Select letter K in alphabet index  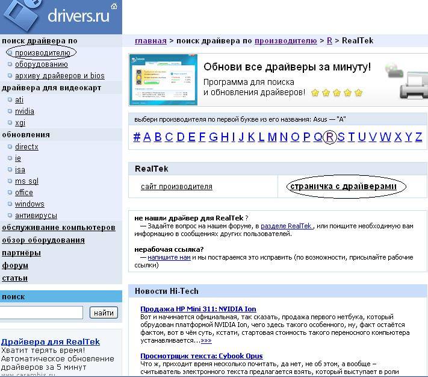point(251,137)
